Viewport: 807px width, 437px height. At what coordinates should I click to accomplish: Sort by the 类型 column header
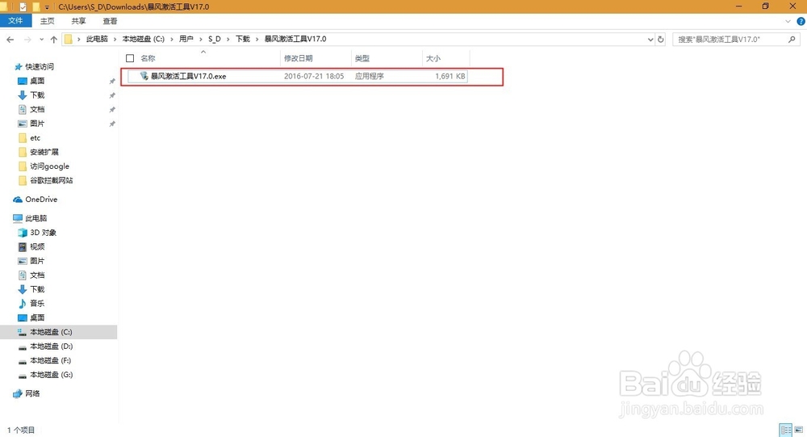point(362,58)
